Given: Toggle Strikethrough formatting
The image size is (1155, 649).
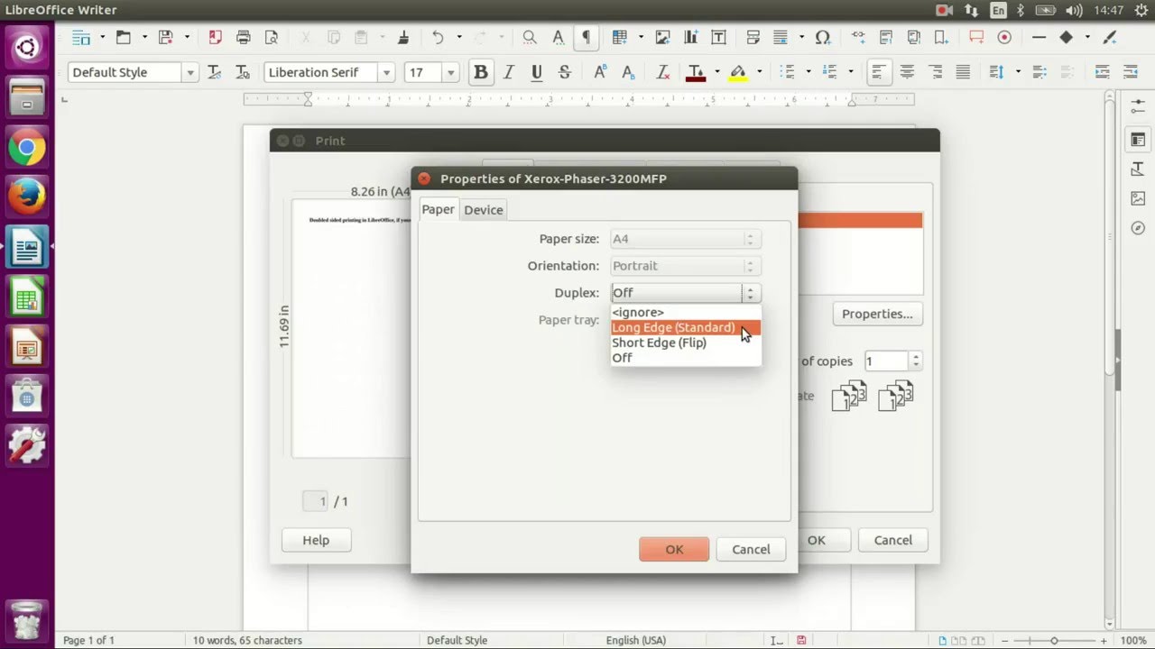Looking at the screenshot, I should point(565,72).
